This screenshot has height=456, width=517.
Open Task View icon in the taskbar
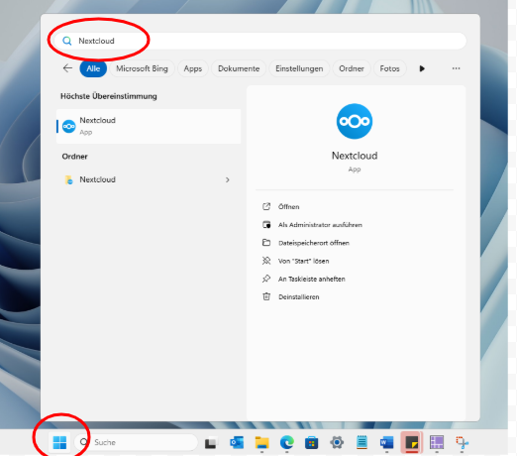point(211,443)
